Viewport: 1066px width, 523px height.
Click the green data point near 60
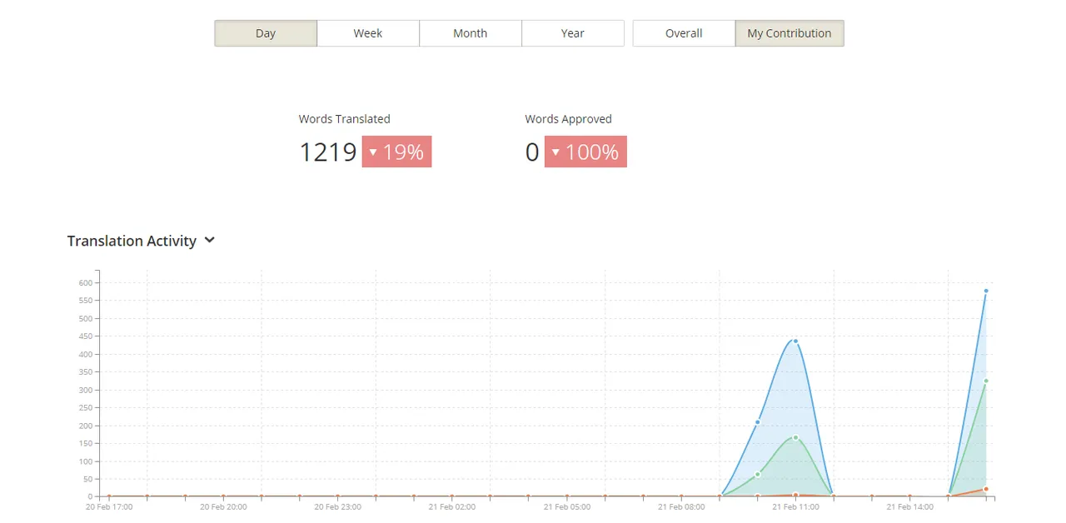(x=757, y=475)
